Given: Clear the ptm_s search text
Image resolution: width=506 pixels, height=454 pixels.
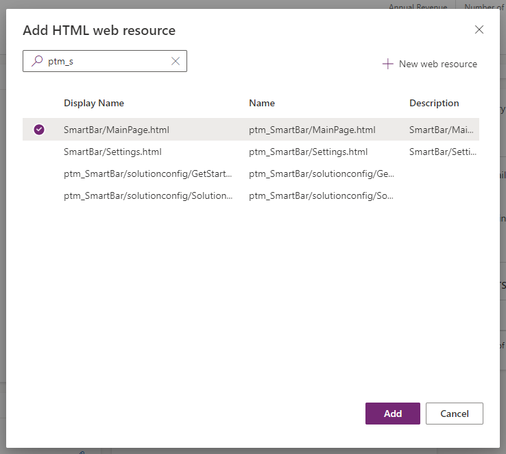Looking at the screenshot, I should tap(176, 61).
